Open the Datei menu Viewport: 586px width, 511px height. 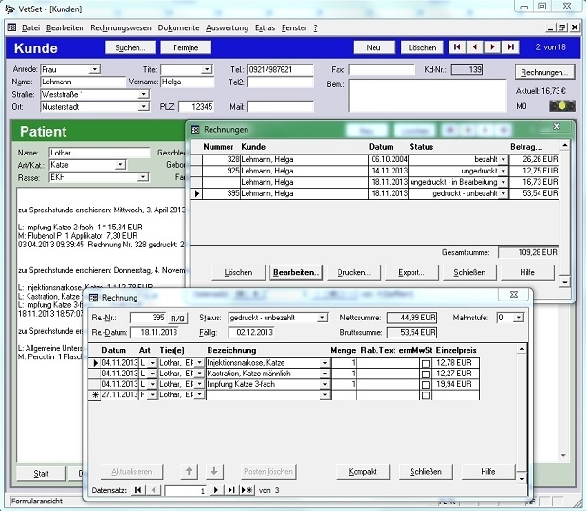tap(30, 27)
